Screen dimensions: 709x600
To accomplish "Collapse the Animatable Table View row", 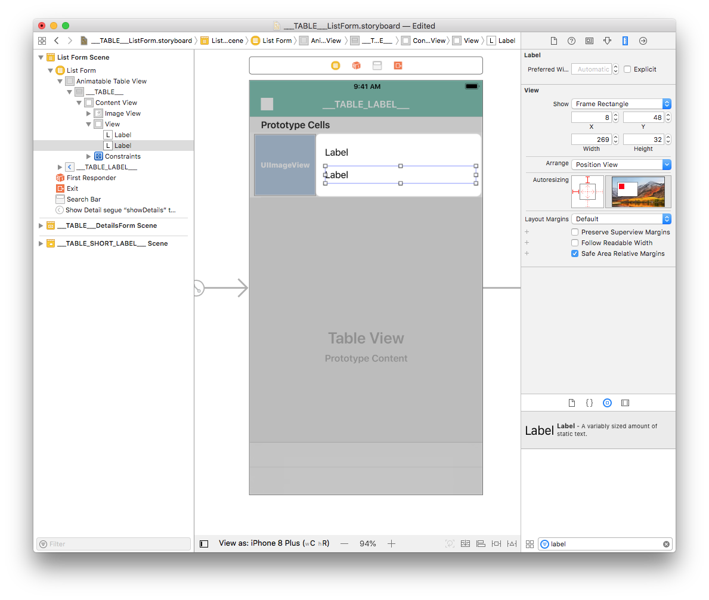I will [60, 81].
